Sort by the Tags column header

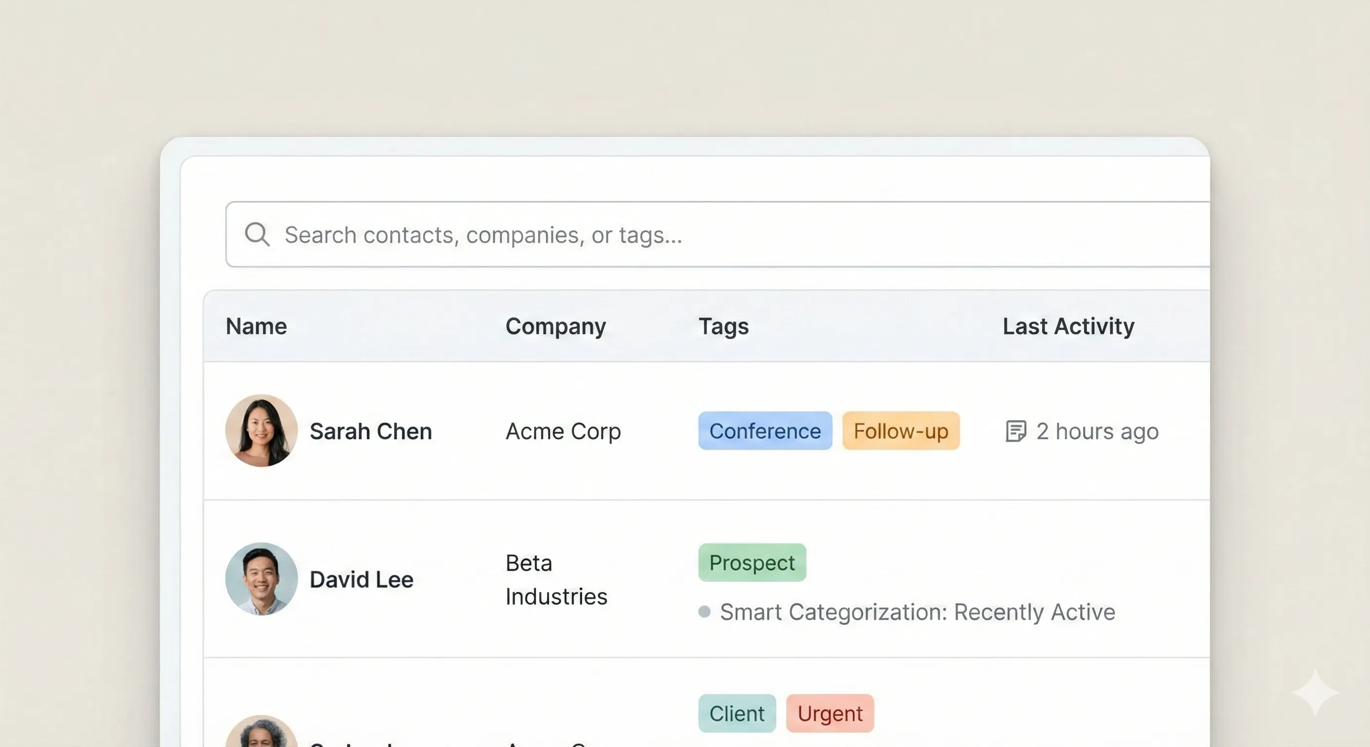tap(723, 326)
